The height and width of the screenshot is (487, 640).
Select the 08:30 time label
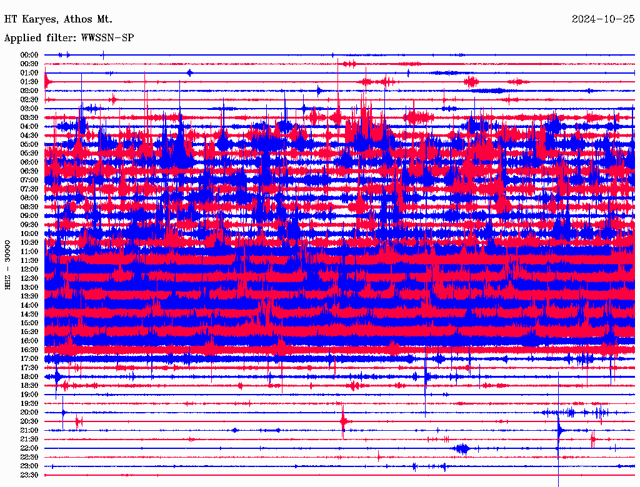pyautogui.click(x=29, y=207)
